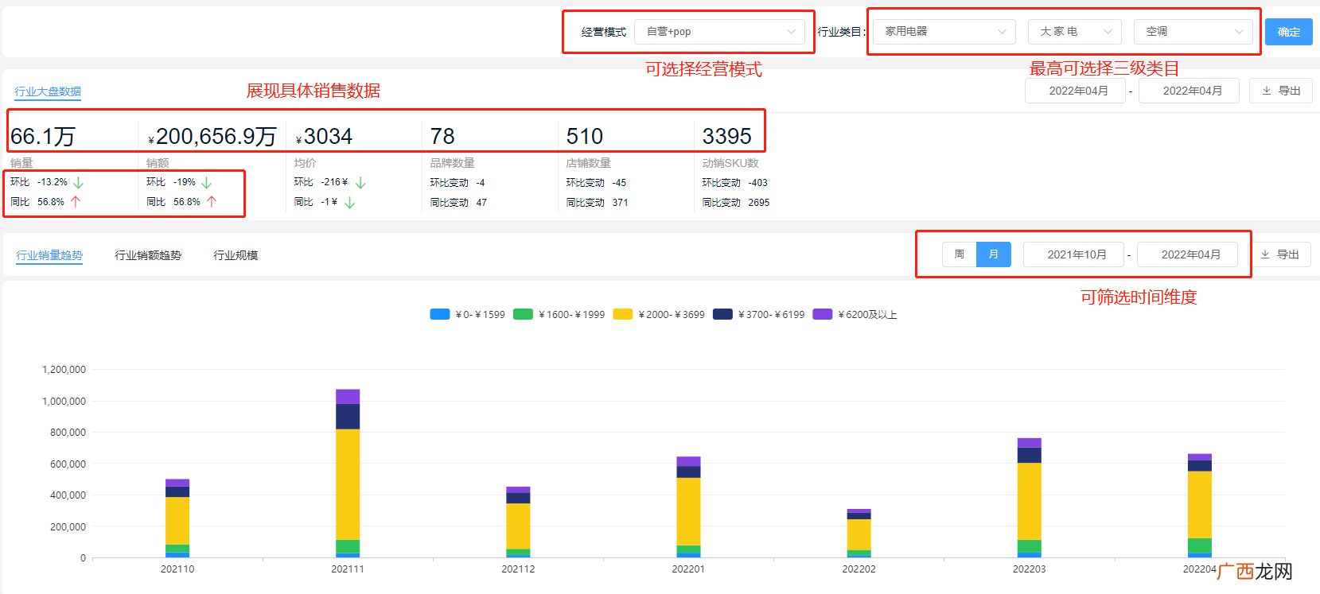Switch to 行业规模 tab
1320x594 pixels.
pos(236,255)
